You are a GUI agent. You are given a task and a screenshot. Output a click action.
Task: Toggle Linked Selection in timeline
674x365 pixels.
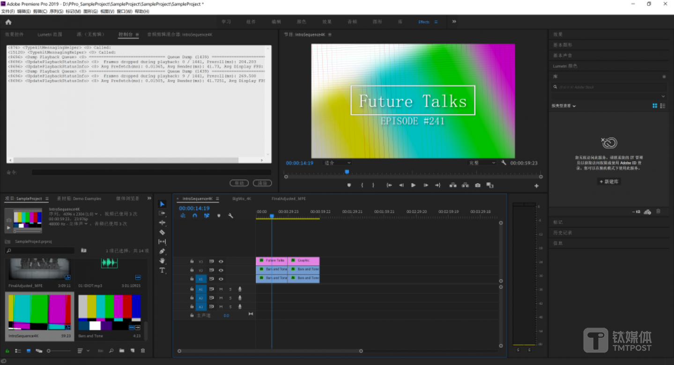click(207, 216)
